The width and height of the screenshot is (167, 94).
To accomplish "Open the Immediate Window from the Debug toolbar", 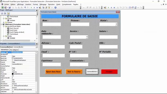I will point(133,8).
